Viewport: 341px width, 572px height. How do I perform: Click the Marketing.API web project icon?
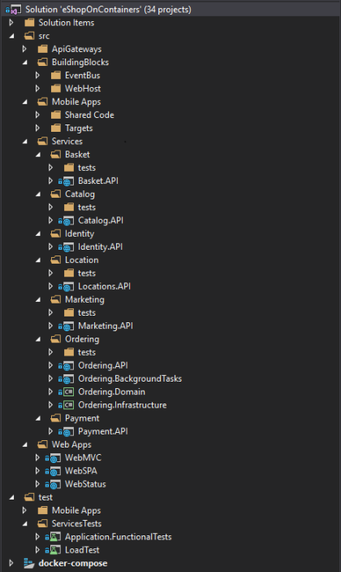point(67,325)
